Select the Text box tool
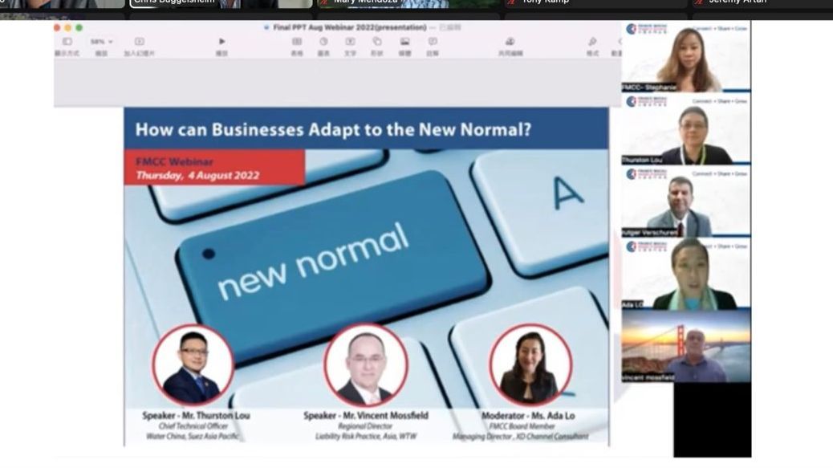833x468 pixels. (x=350, y=42)
